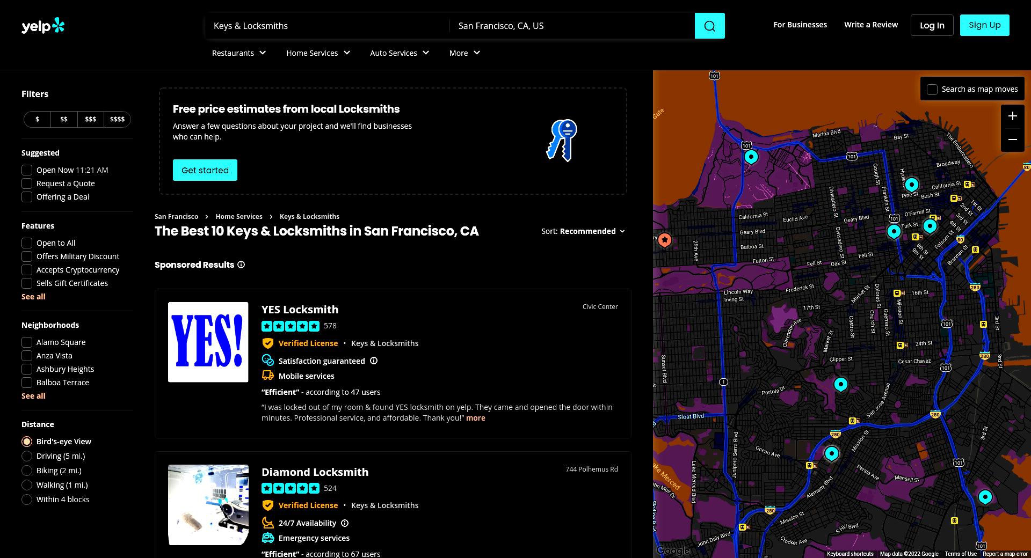Open San Francisco breadcrumb link

176,217
